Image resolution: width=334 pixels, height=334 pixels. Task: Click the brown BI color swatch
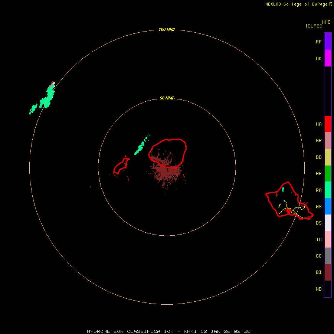[x=328, y=272]
